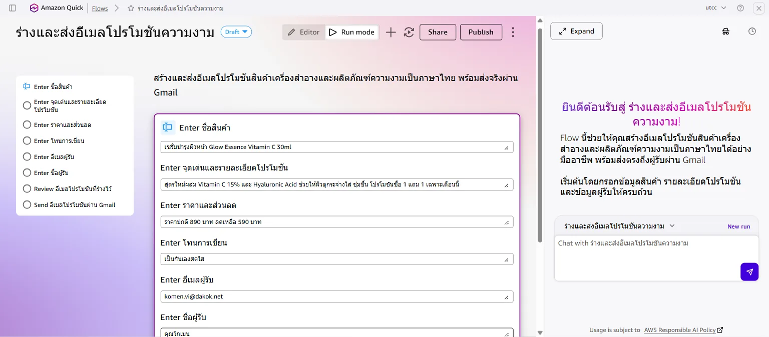Favorite the flow with the star icon
Image resolution: width=769 pixels, height=337 pixels.
click(x=131, y=8)
